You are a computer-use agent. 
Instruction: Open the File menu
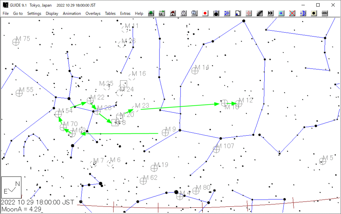tap(6, 14)
